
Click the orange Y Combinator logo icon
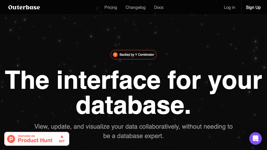115,55
